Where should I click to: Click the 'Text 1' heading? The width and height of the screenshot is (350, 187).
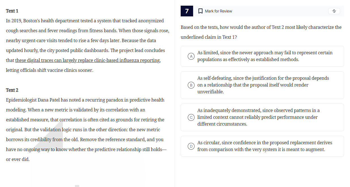click(x=12, y=11)
